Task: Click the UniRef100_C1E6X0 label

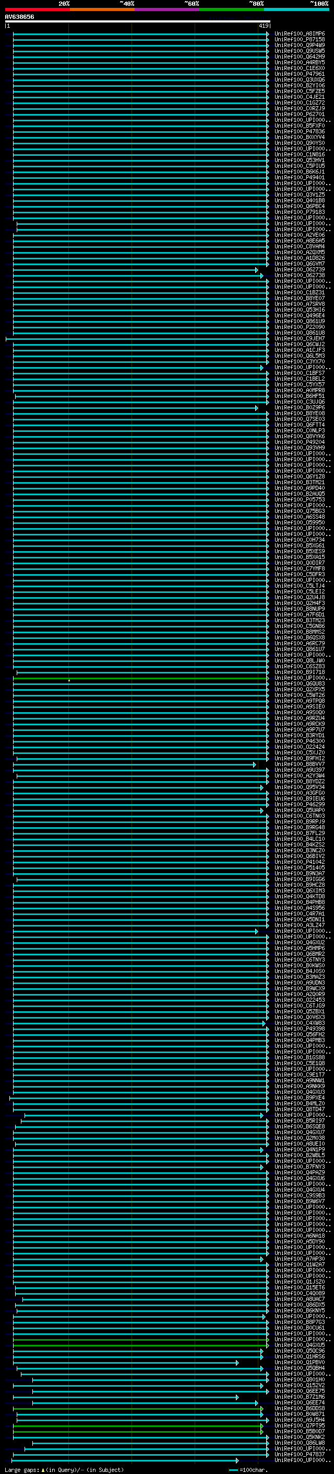Action: coord(300,68)
